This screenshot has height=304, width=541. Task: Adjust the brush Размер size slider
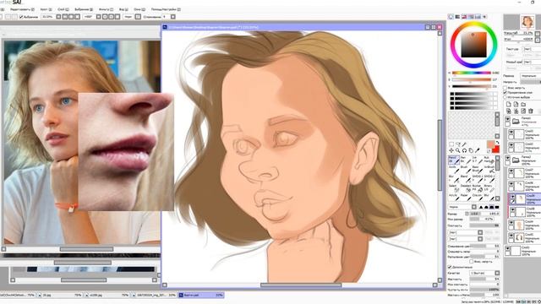[484, 214]
